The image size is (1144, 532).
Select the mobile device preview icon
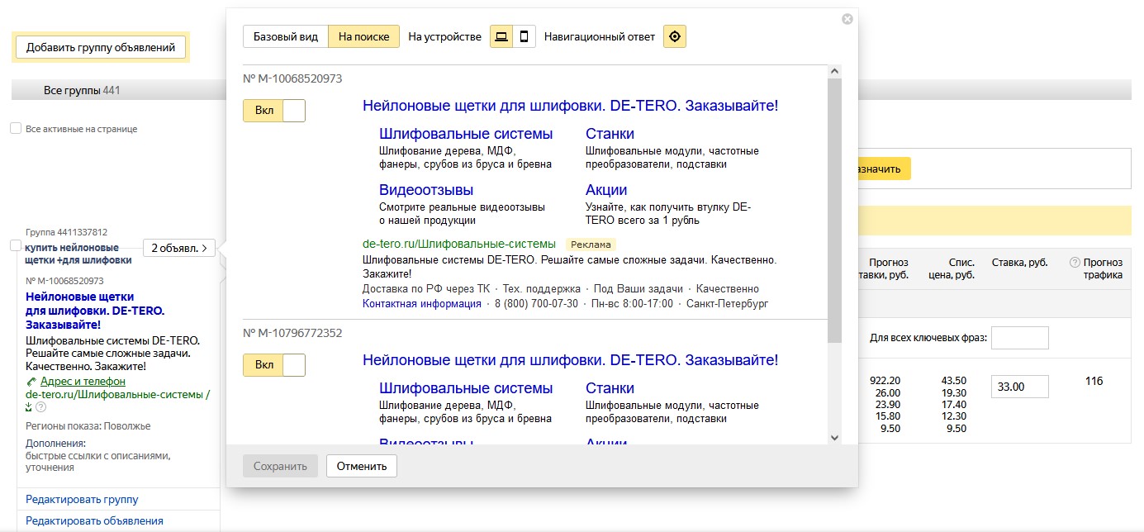point(524,36)
